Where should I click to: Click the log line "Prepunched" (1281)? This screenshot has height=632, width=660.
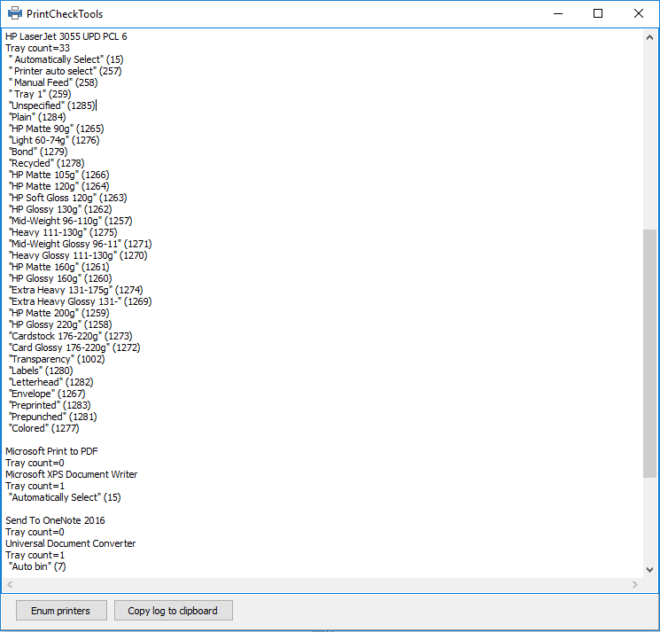coord(52,417)
